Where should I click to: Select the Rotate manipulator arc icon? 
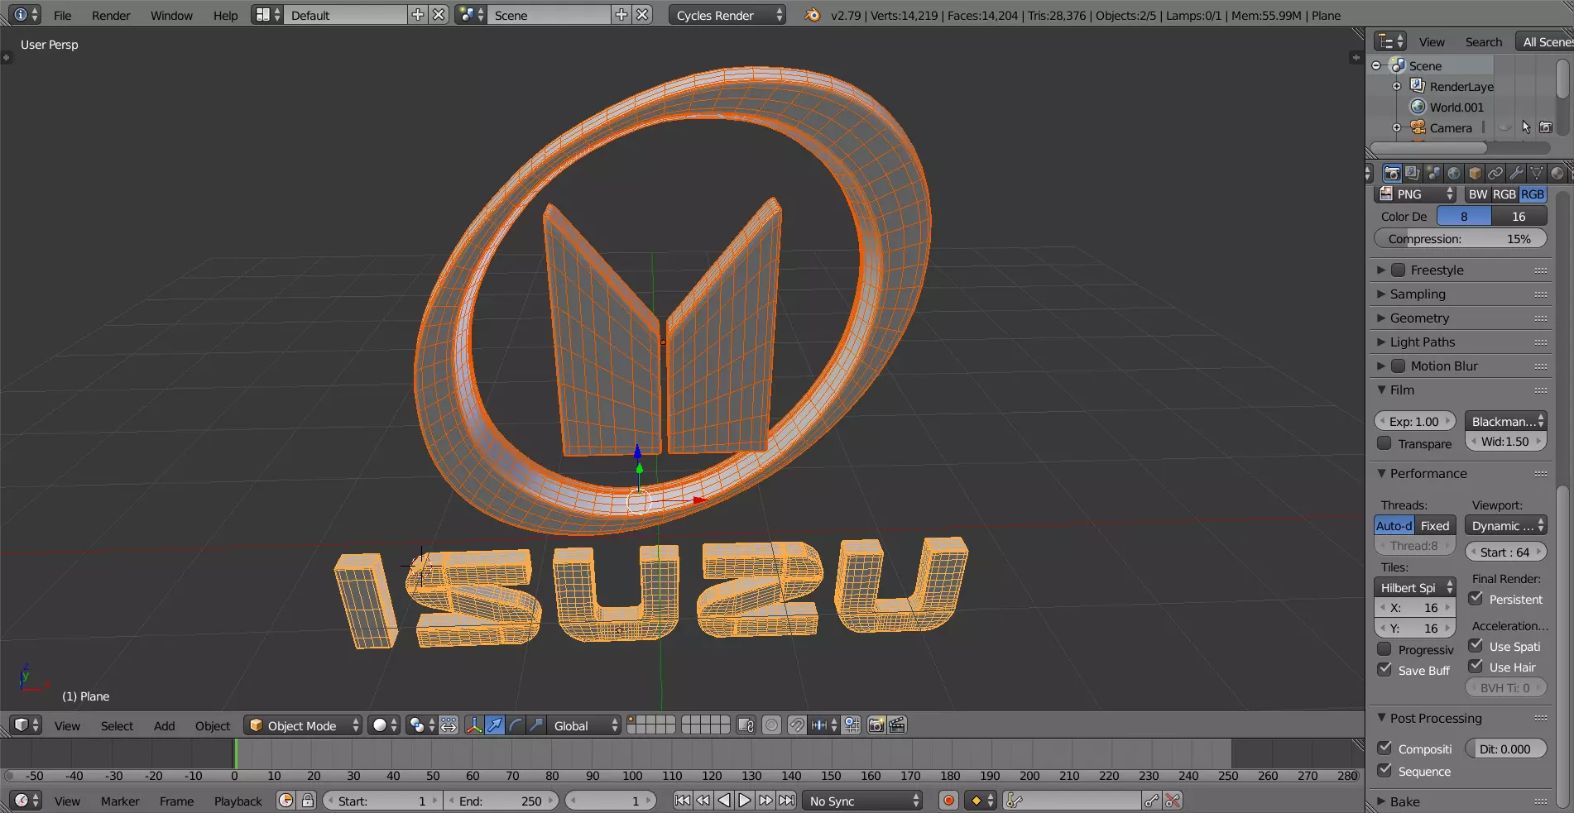[x=516, y=725]
